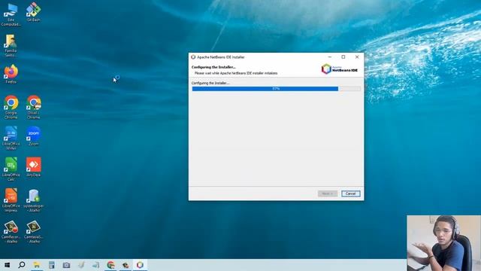Open the sqldeveloper Atalho shortcut
Screen dimensions: 481x271
[33, 200]
